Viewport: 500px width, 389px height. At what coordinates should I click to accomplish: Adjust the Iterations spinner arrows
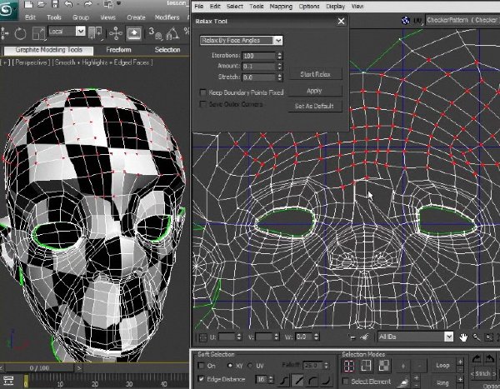tap(280, 56)
